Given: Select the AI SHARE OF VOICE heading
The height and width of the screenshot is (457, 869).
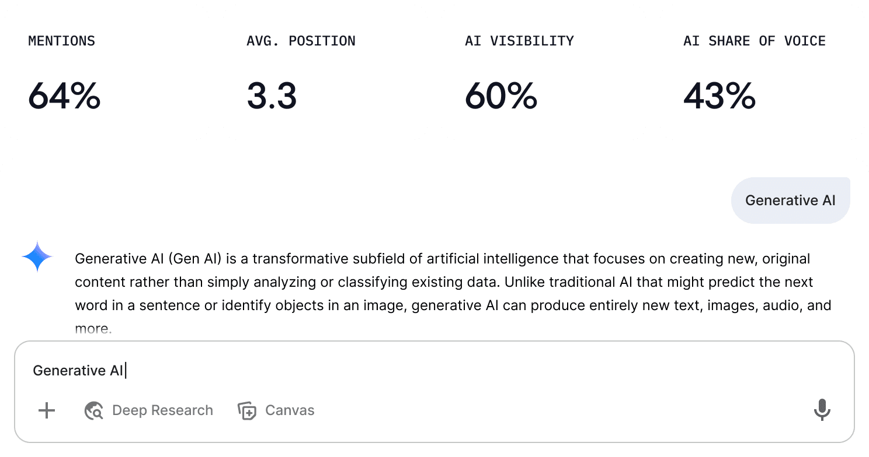Looking at the screenshot, I should pos(754,41).
